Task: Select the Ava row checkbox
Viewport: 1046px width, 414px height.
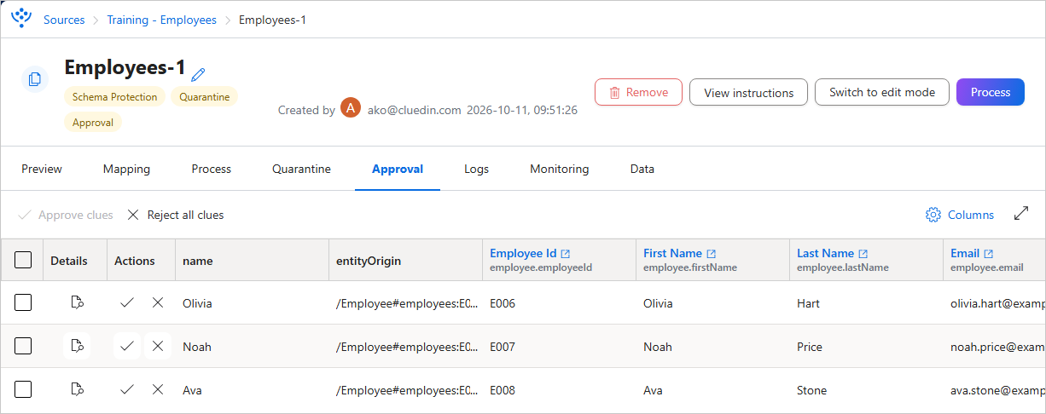Action: 23,389
